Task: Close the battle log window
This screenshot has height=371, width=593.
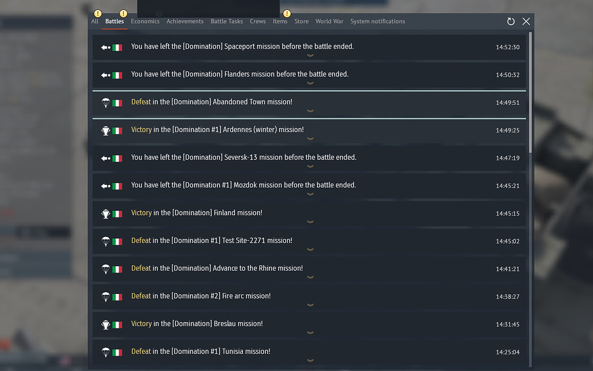Action: [x=526, y=21]
